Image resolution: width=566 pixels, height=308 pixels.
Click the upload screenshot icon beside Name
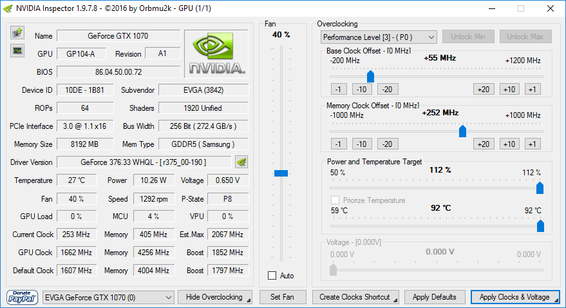17,33
